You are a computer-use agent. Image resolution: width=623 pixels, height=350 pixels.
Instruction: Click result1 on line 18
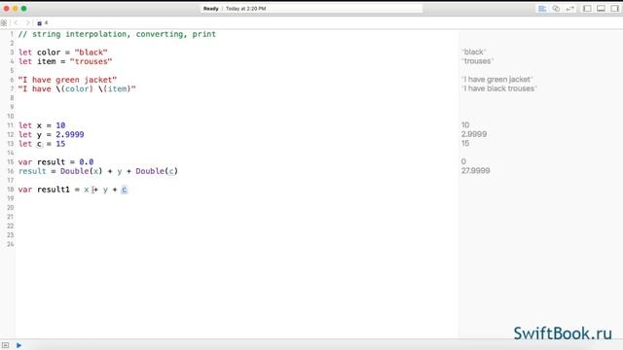(x=54, y=190)
